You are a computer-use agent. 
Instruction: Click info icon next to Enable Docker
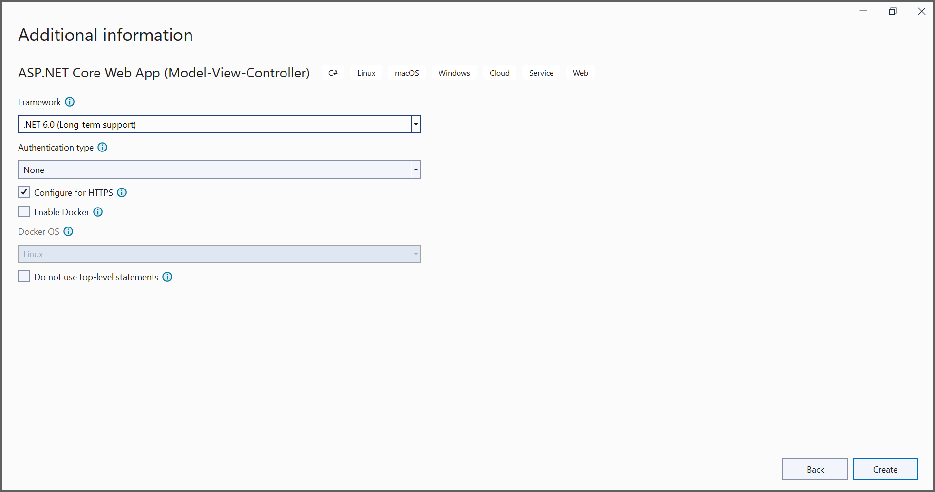point(98,212)
